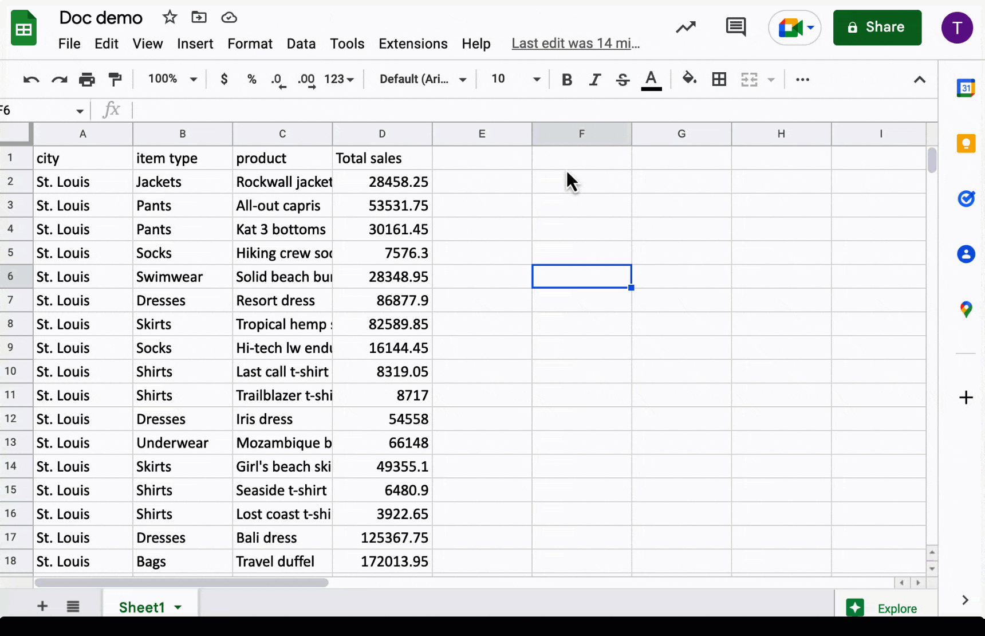Click the formula bar input field
This screenshot has width=985, height=636.
[x=515, y=110]
